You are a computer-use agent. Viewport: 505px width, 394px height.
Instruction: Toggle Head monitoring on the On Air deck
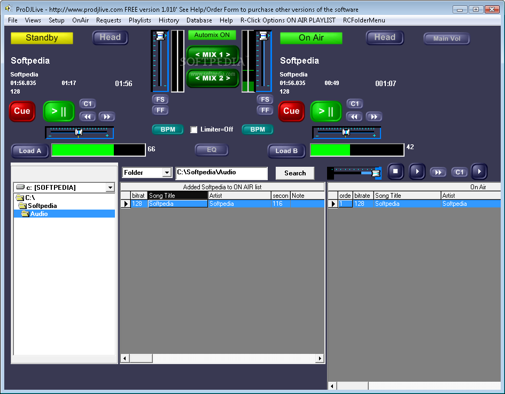[385, 38]
